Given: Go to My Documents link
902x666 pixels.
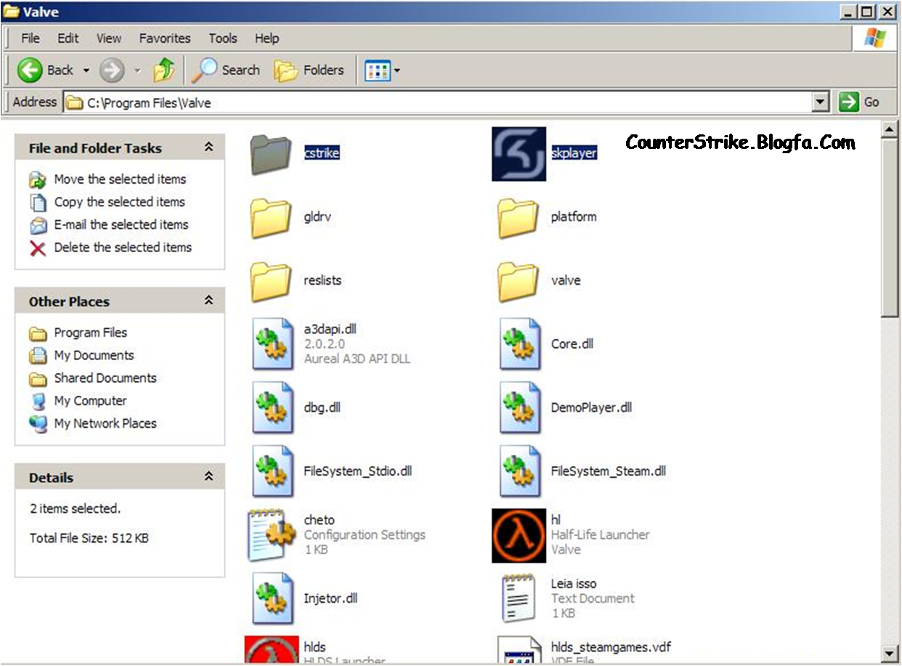Looking at the screenshot, I should (x=94, y=355).
